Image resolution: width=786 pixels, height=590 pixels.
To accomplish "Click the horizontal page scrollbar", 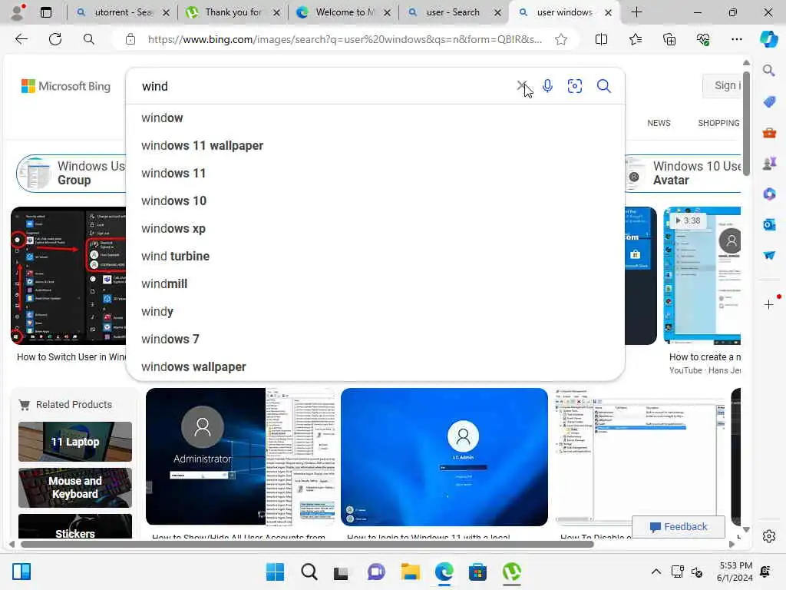I will click(x=307, y=544).
